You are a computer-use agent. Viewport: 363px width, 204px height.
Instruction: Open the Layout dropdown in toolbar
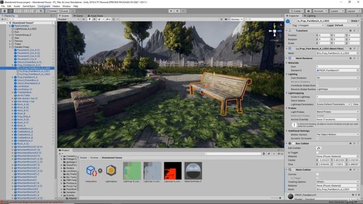(353, 11)
